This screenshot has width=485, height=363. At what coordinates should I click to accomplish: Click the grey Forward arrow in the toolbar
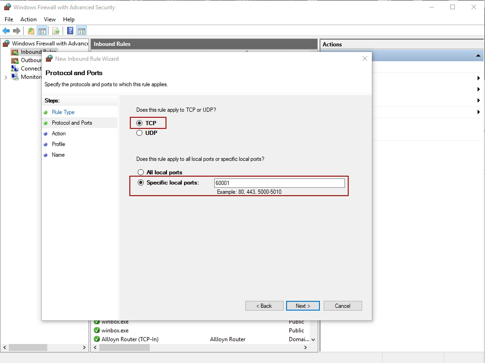[17, 31]
